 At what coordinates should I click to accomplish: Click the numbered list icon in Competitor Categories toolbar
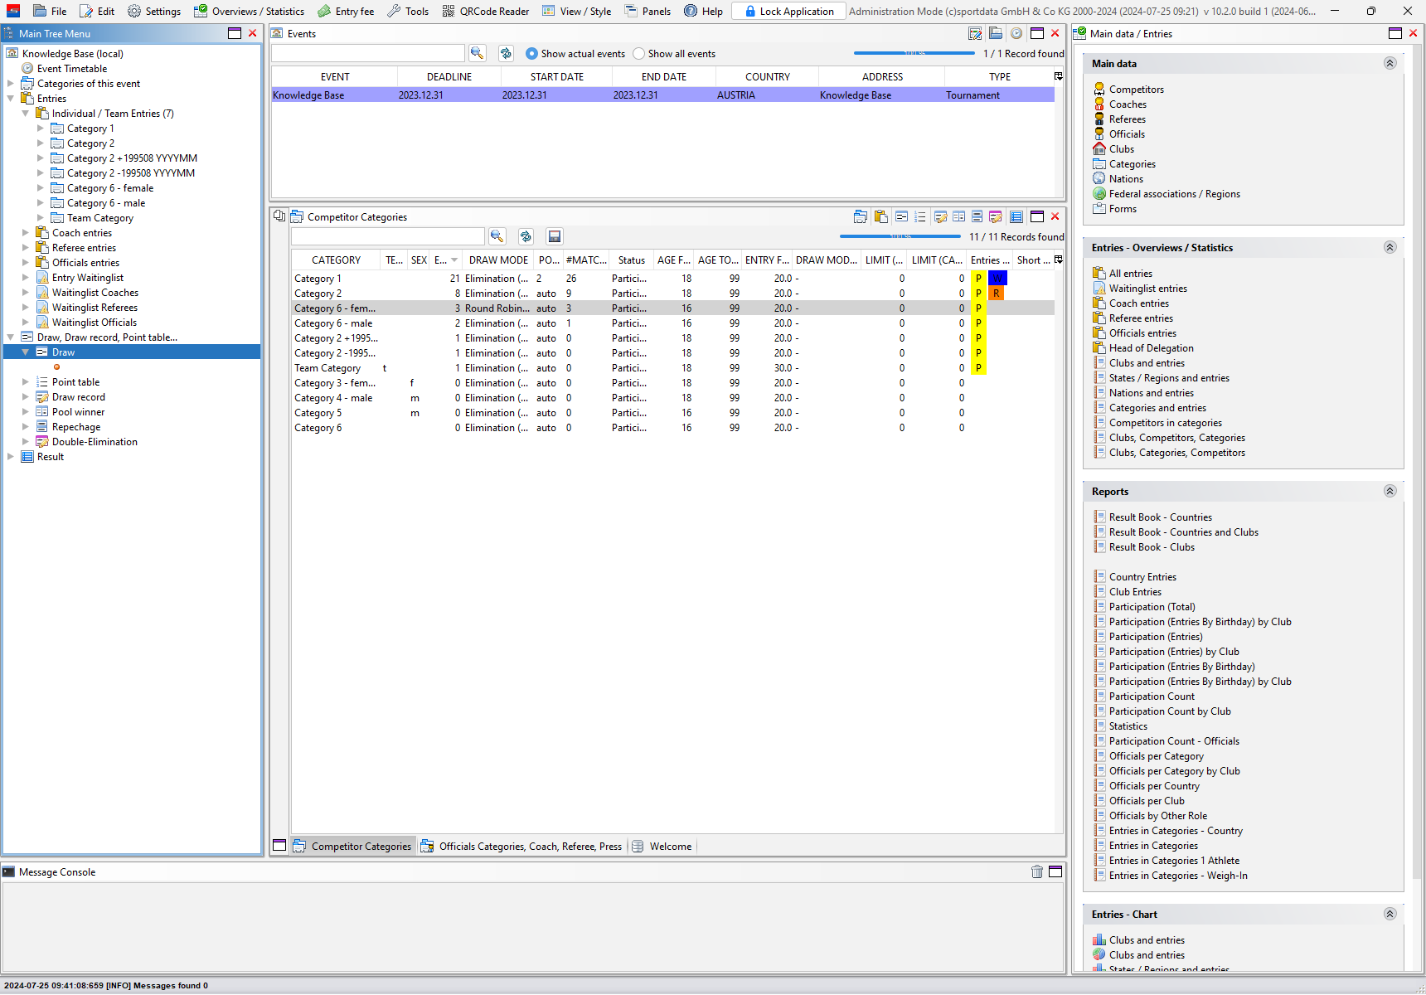[x=920, y=216]
